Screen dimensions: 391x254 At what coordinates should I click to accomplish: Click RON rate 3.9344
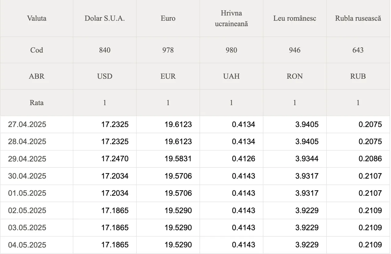pyautogui.click(x=307, y=159)
